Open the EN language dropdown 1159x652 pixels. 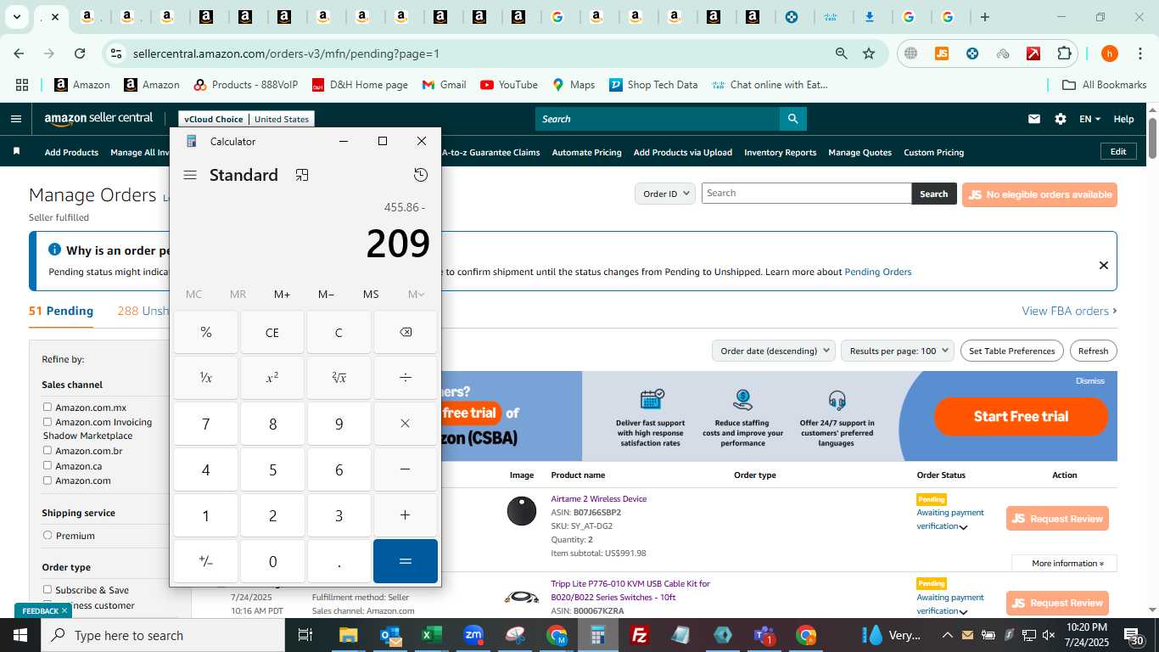pos(1089,119)
